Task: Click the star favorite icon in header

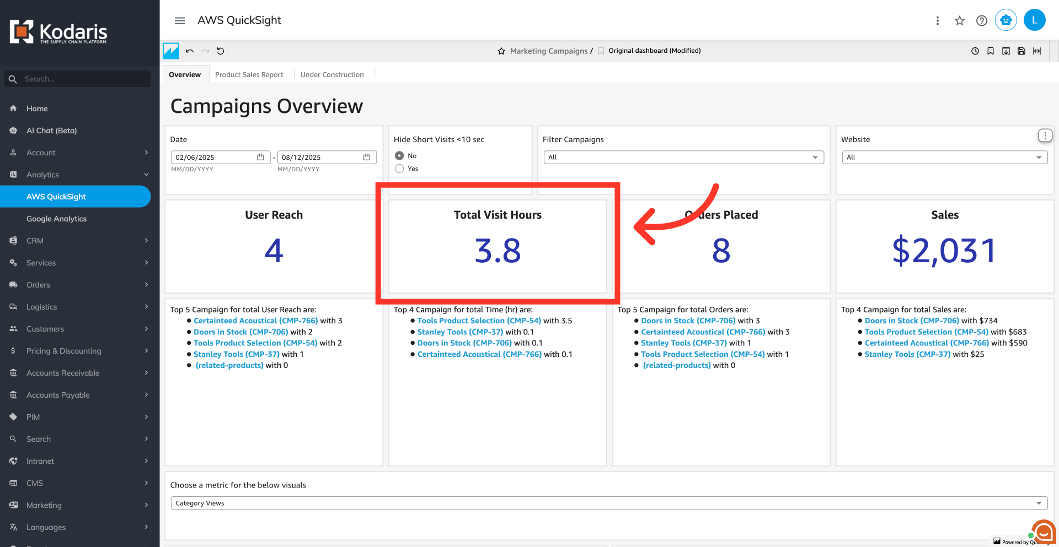Action: click(x=960, y=20)
